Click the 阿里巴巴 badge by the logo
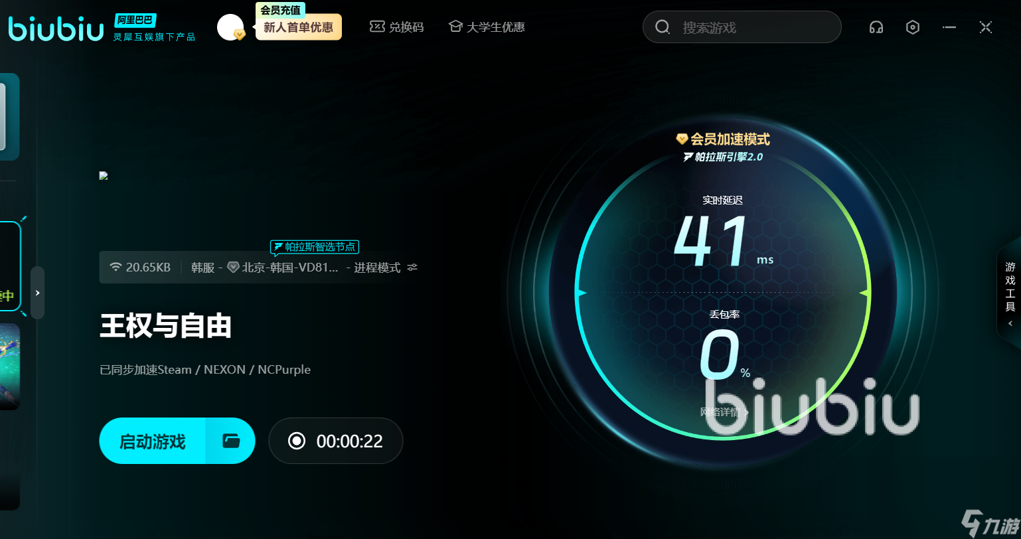This screenshot has height=539, width=1021. (x=135, y=20)
